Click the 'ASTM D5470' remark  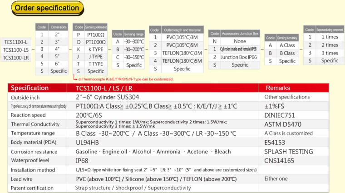pos(283,124)
